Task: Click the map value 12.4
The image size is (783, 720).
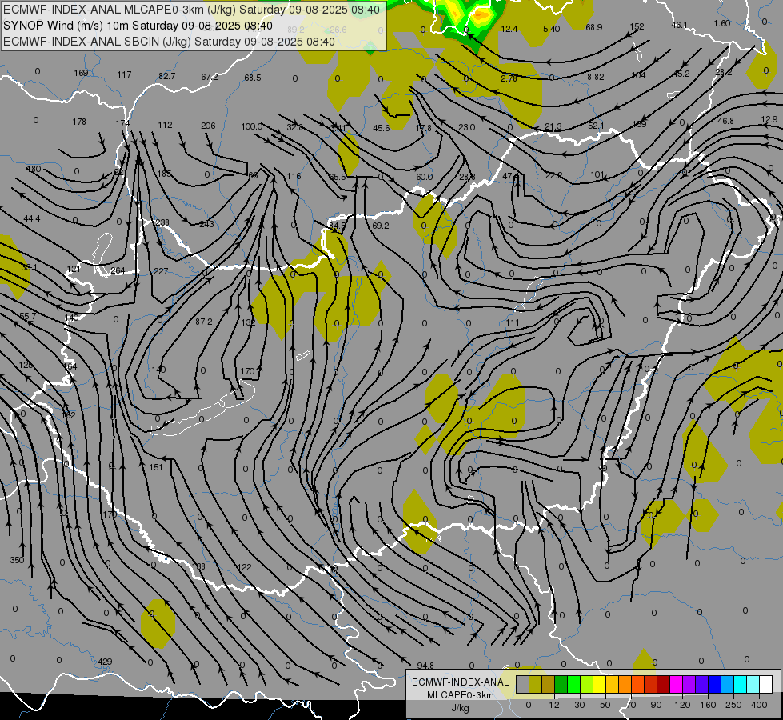Action: (509, 29)
